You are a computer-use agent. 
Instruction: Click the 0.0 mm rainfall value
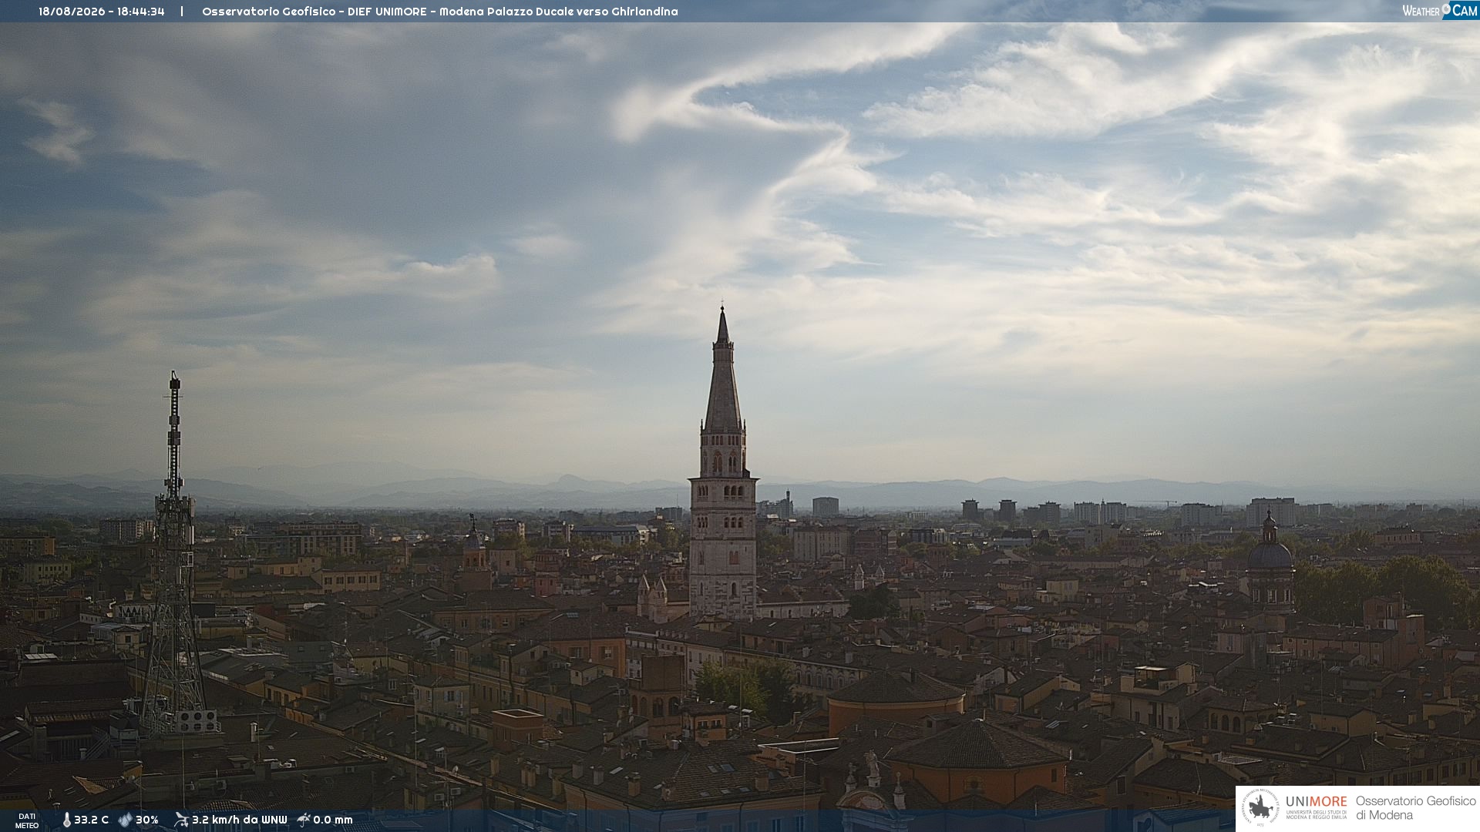point(333,820)
